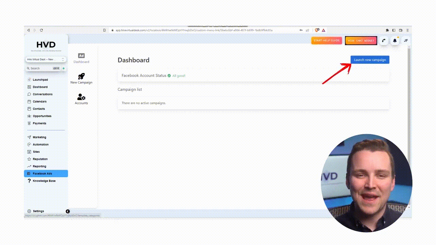The height and width of the screenshot is (245, 436).
Task: Reload the page in the browser
Action: pos(41,30)
